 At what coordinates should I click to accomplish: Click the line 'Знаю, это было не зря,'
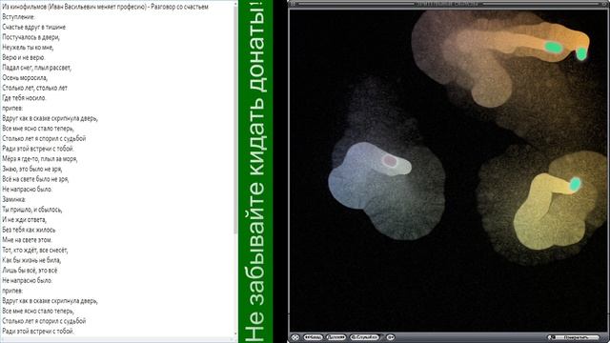[x=31, y=169]
